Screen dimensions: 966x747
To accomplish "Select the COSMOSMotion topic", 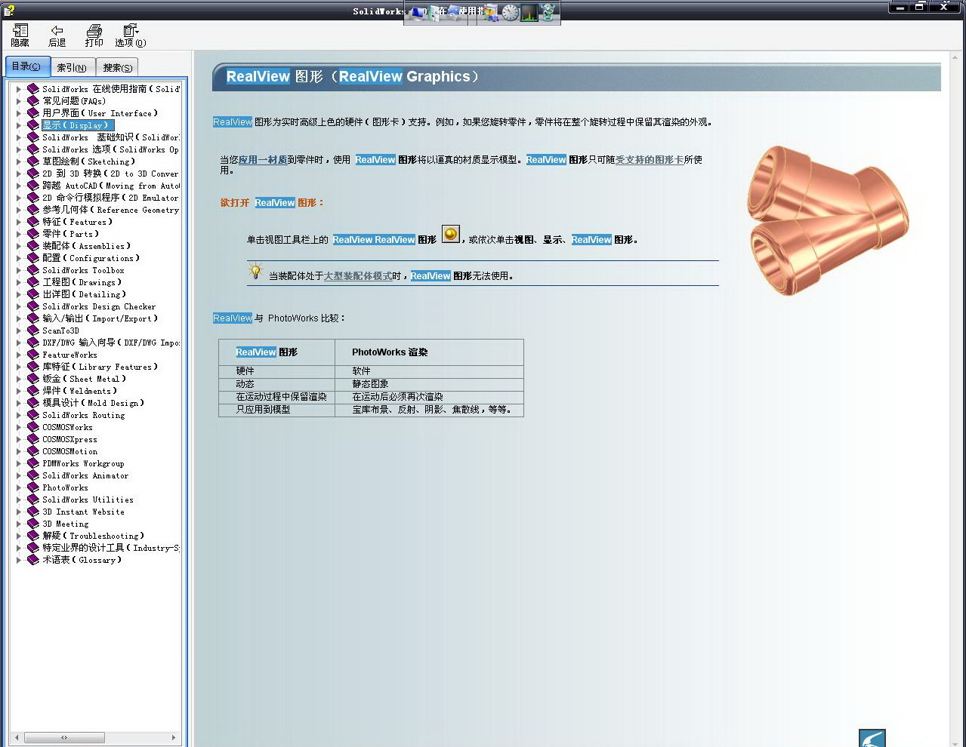I will pos(70,451).
